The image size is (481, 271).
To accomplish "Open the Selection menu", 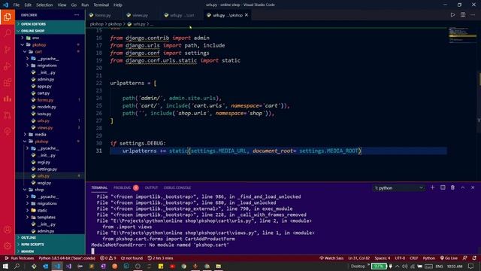I will (44, 5).
